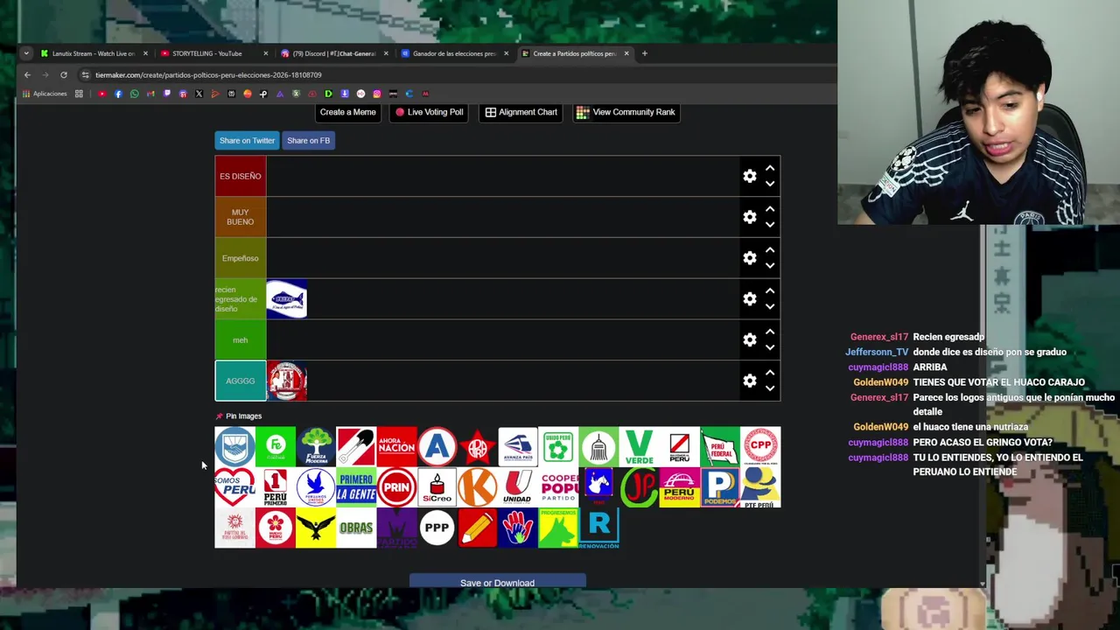
Task: Open settings gear for MUY BUENO tier
Action: [x=750, y=217]
